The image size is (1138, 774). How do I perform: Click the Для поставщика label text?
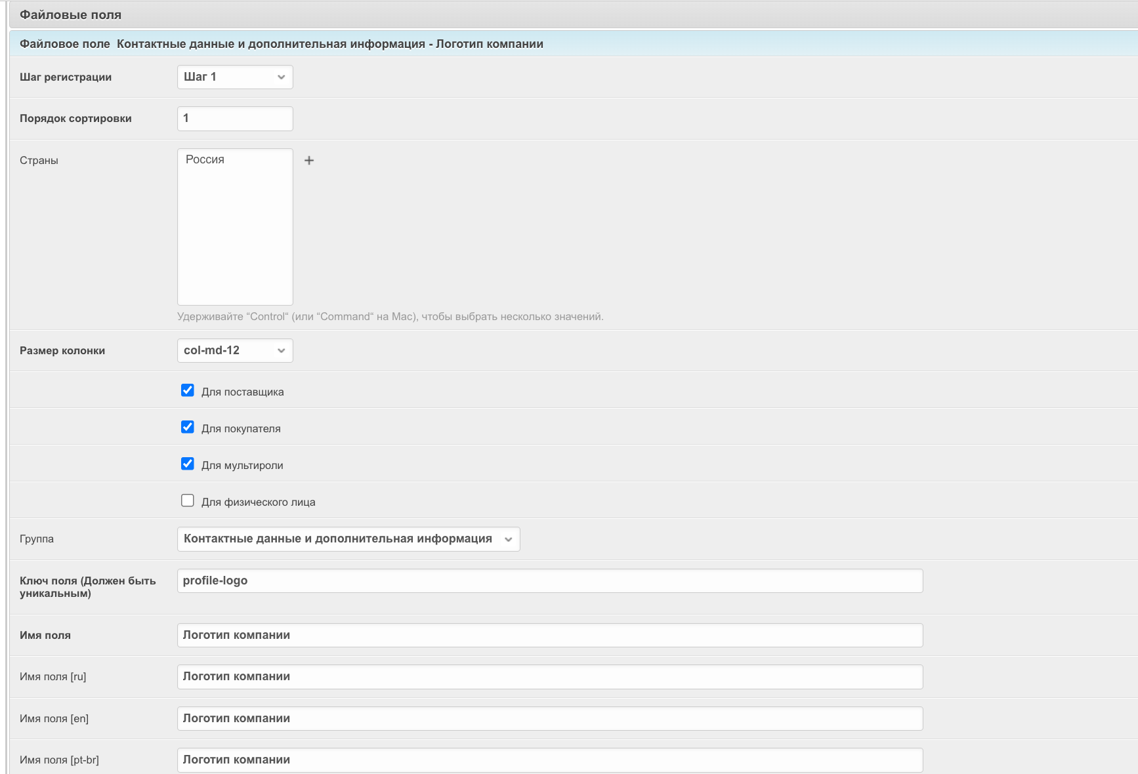pos(242,392)
